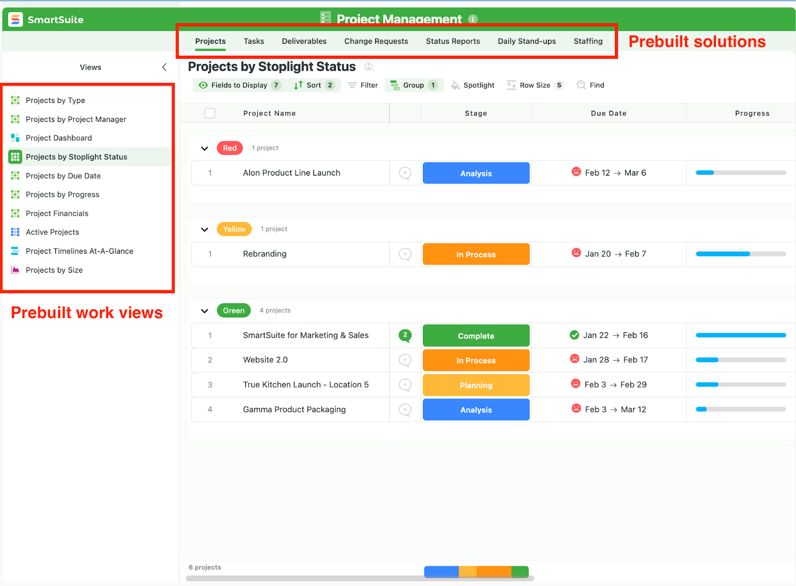The height and width of the screenshot is (586, 796).
Task: Change the Row Size setting
Action: tap(535, 85)
